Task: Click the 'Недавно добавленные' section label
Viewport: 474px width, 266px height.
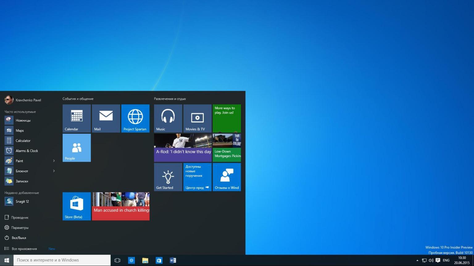Action: [22, 193]
